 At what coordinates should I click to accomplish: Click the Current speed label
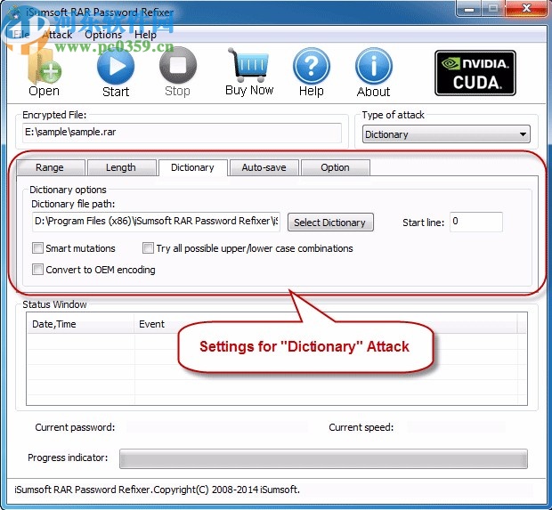click(x=361, y=427)
